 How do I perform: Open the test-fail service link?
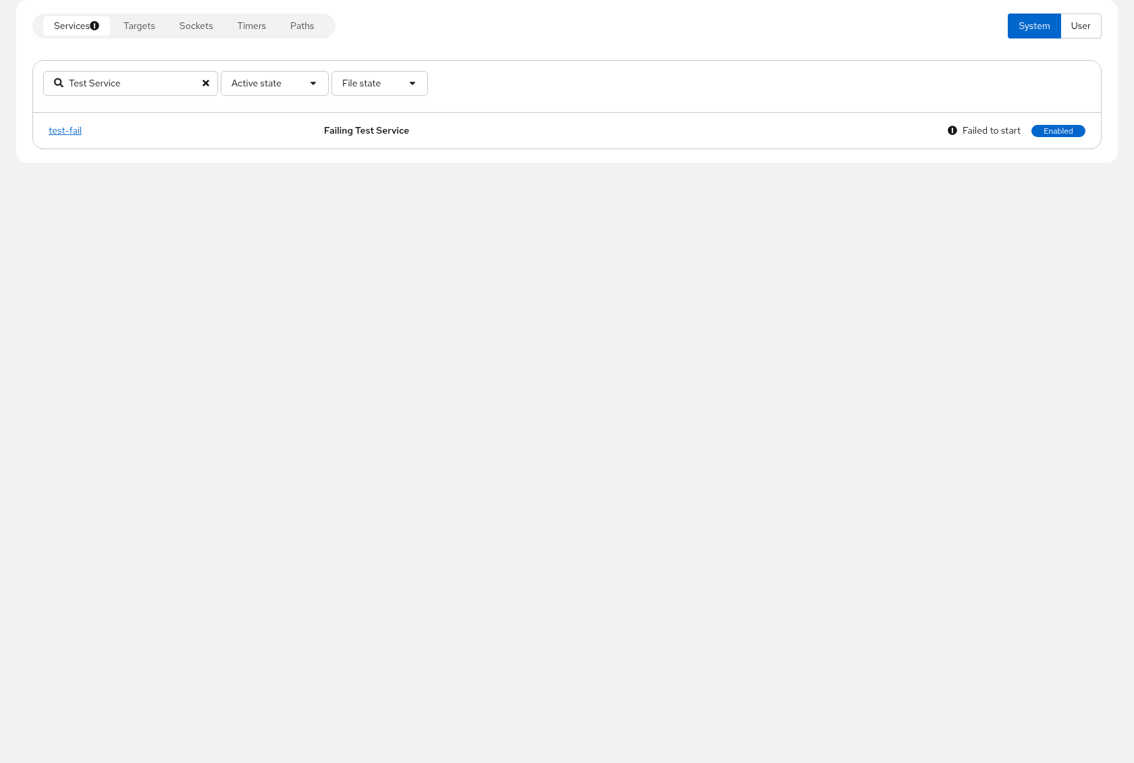coord(65,130)
